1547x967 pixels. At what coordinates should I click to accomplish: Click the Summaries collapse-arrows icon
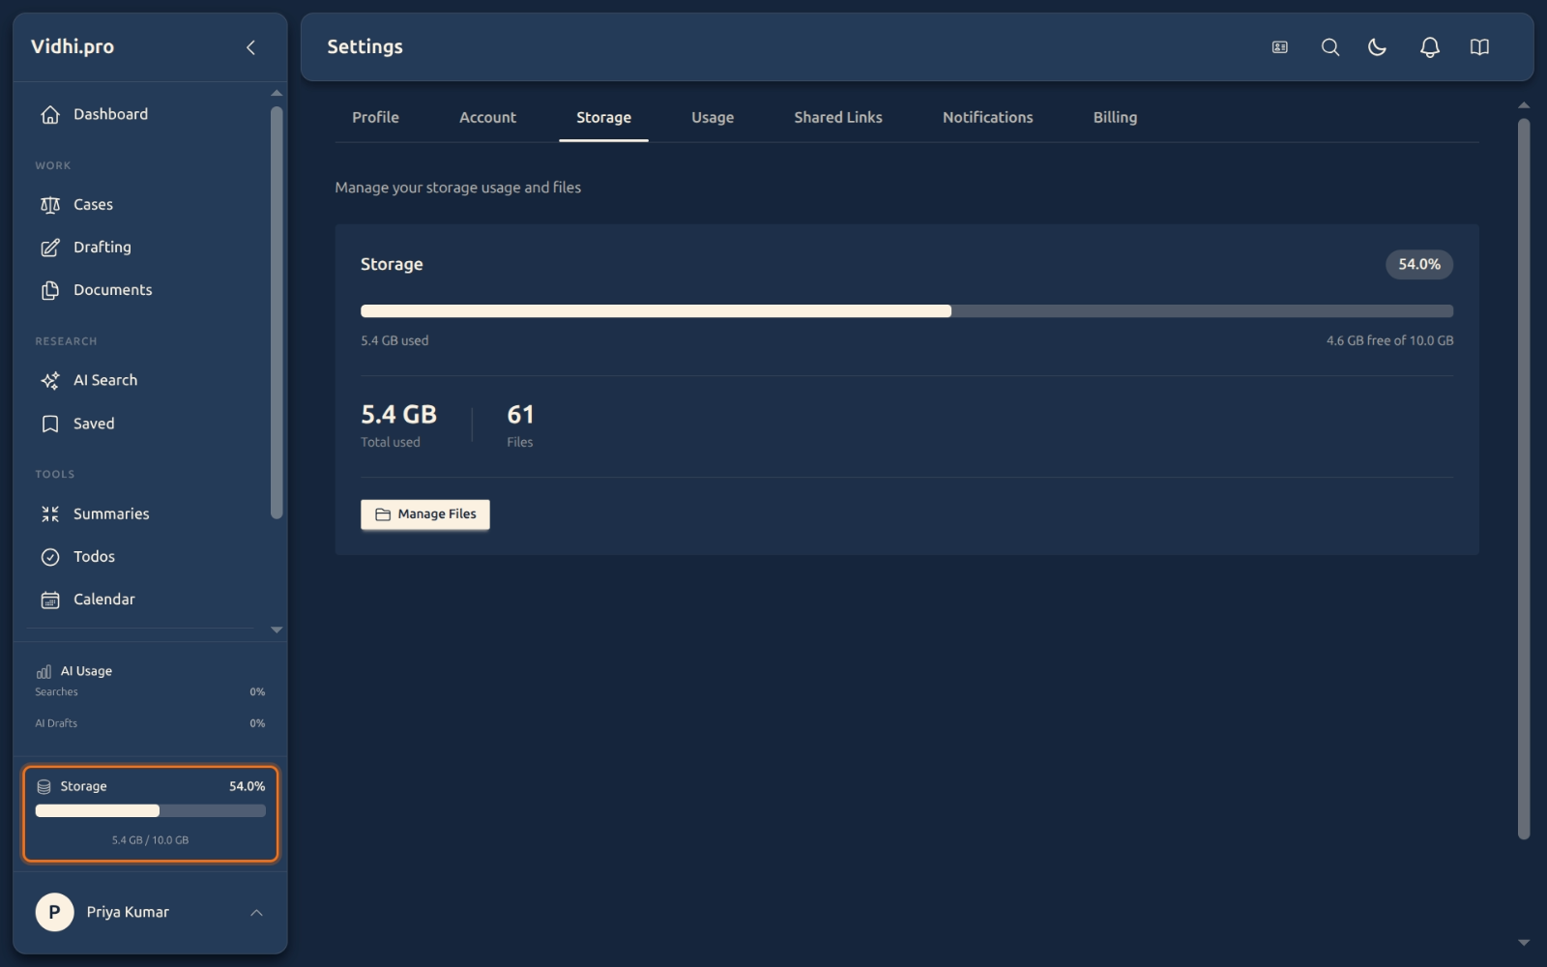pos(50,514)
